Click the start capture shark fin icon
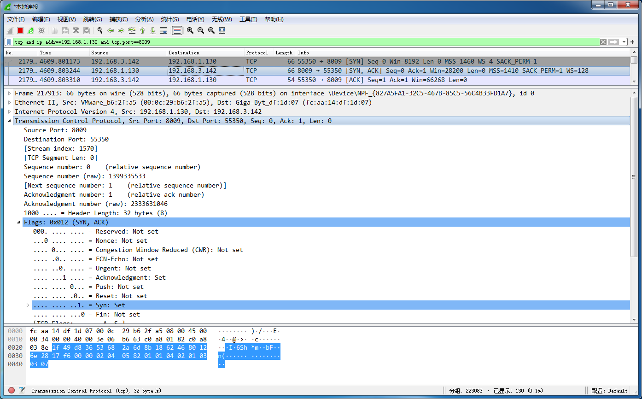The height and width of the screenshot is (399, 642). coord(10,30)
